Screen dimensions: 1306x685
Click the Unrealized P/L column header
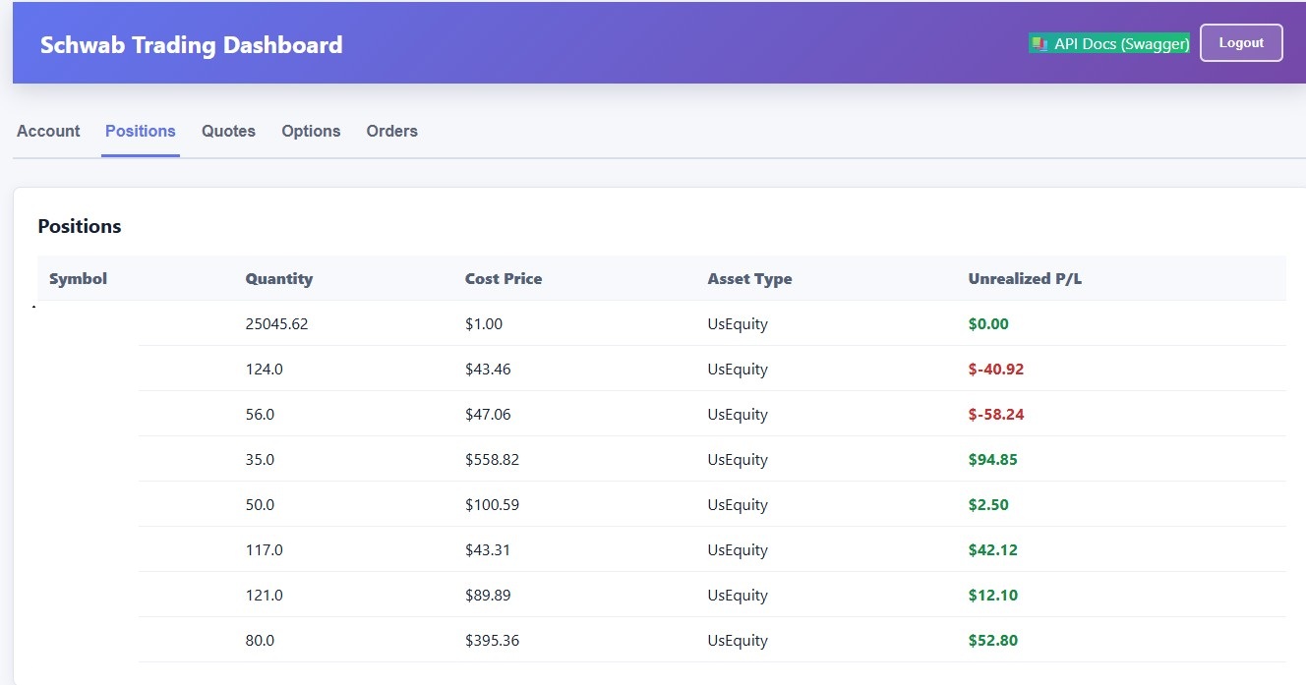tap(1025, 278)
